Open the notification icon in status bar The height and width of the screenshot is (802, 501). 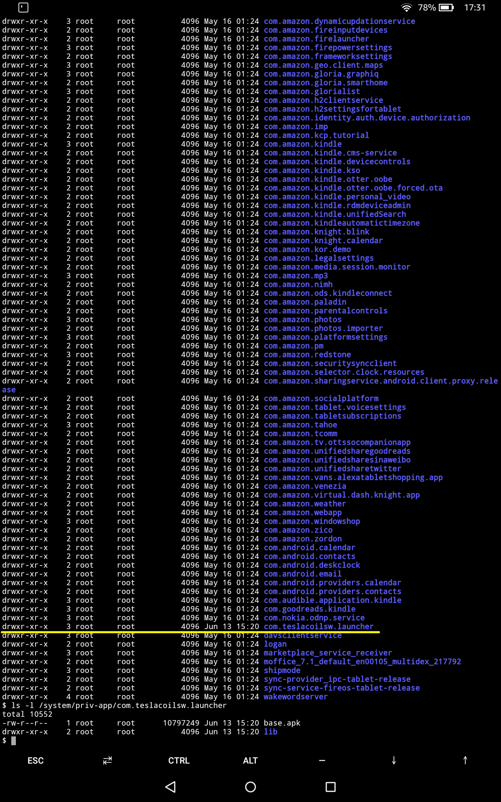(24, 7)
